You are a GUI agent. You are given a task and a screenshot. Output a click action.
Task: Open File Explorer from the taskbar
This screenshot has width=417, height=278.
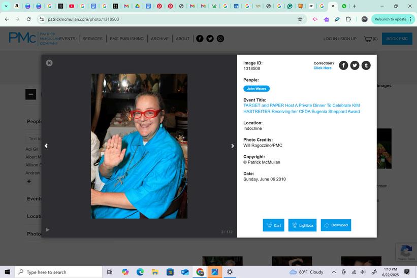(x=155, y=272)
